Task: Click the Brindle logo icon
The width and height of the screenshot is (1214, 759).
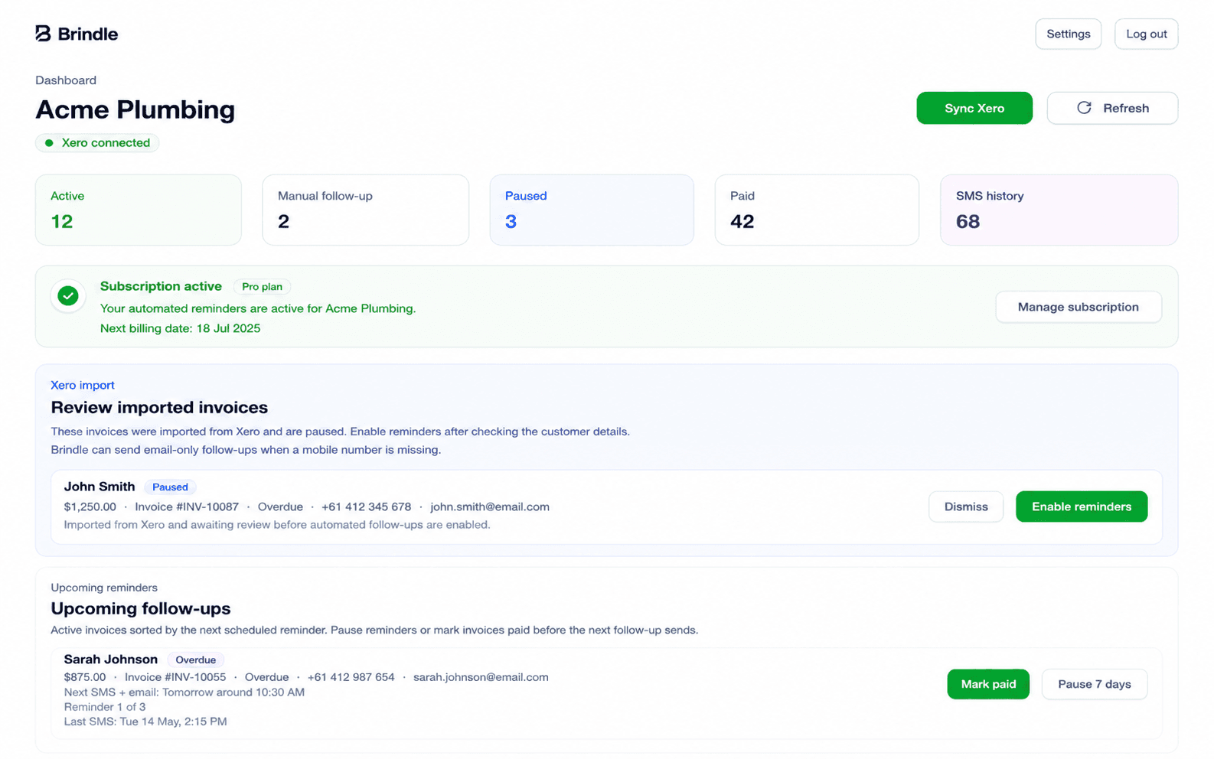Action: [x=43, y=34]
